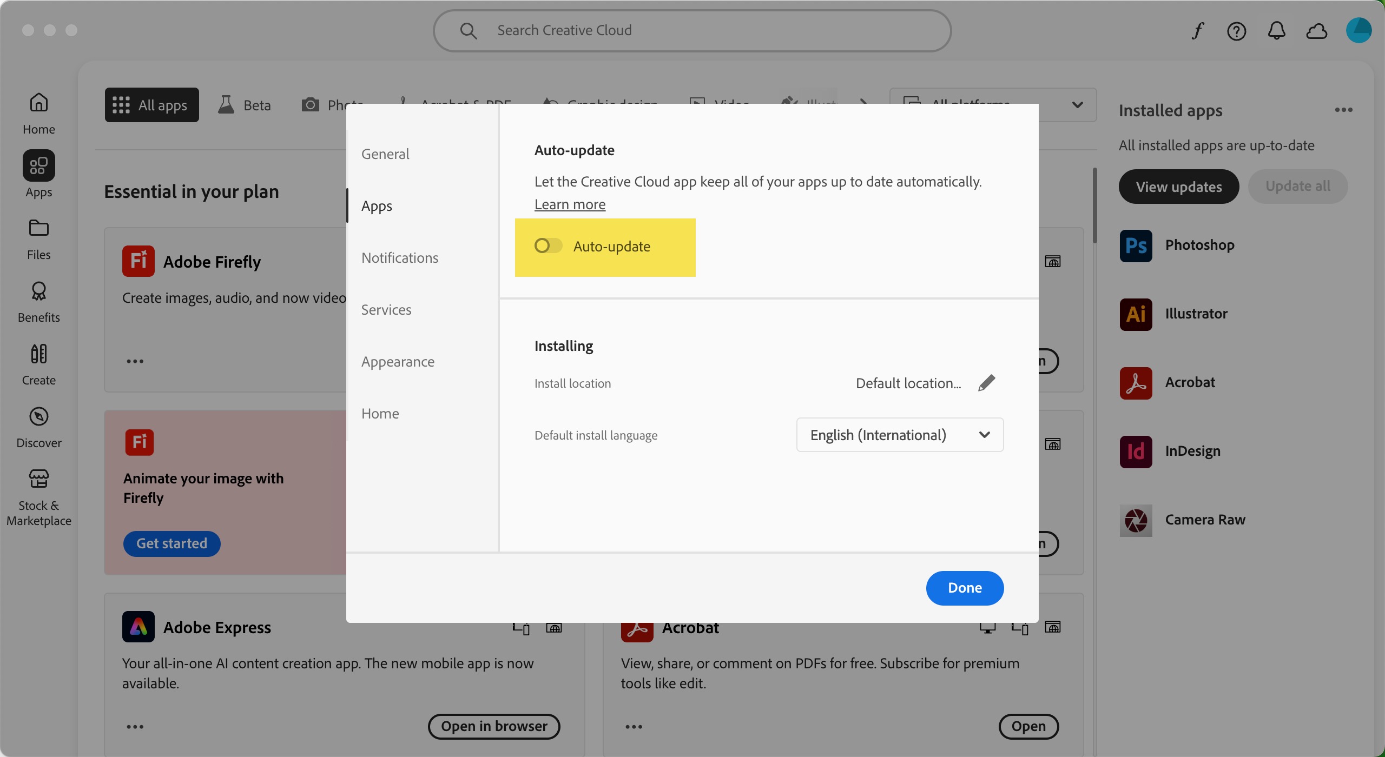Click Get started on Firefly promo
This screenshot has height=757, width=1385.
click(x=172, y=543)
